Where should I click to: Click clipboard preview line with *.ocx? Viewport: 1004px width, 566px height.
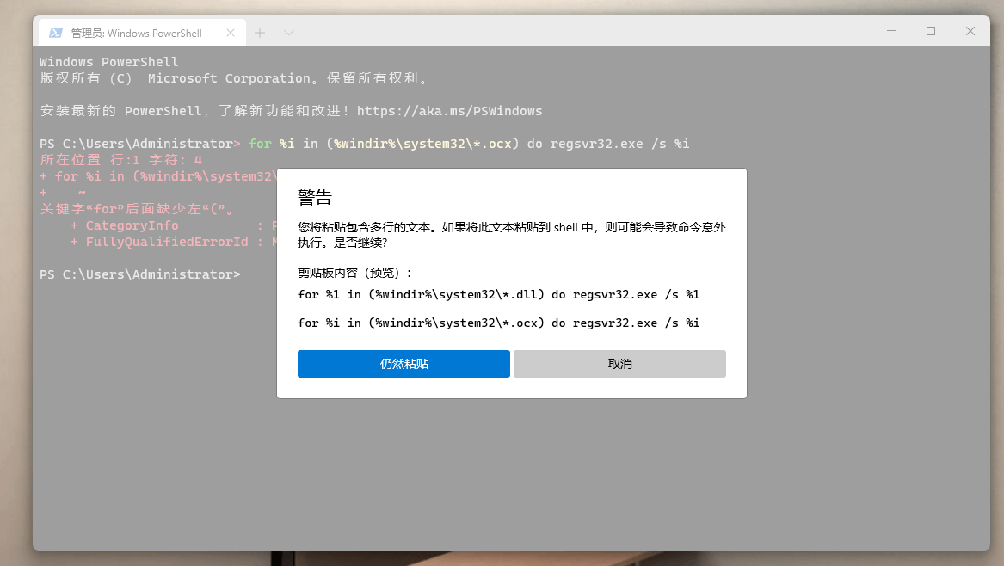pos(498,323)
